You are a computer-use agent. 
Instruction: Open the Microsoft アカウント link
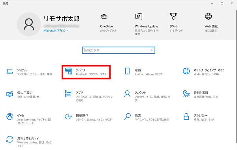point(56,30)
